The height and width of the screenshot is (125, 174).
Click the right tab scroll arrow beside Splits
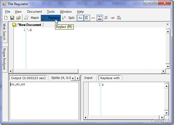pyautogui.click(x=78, y=78)
